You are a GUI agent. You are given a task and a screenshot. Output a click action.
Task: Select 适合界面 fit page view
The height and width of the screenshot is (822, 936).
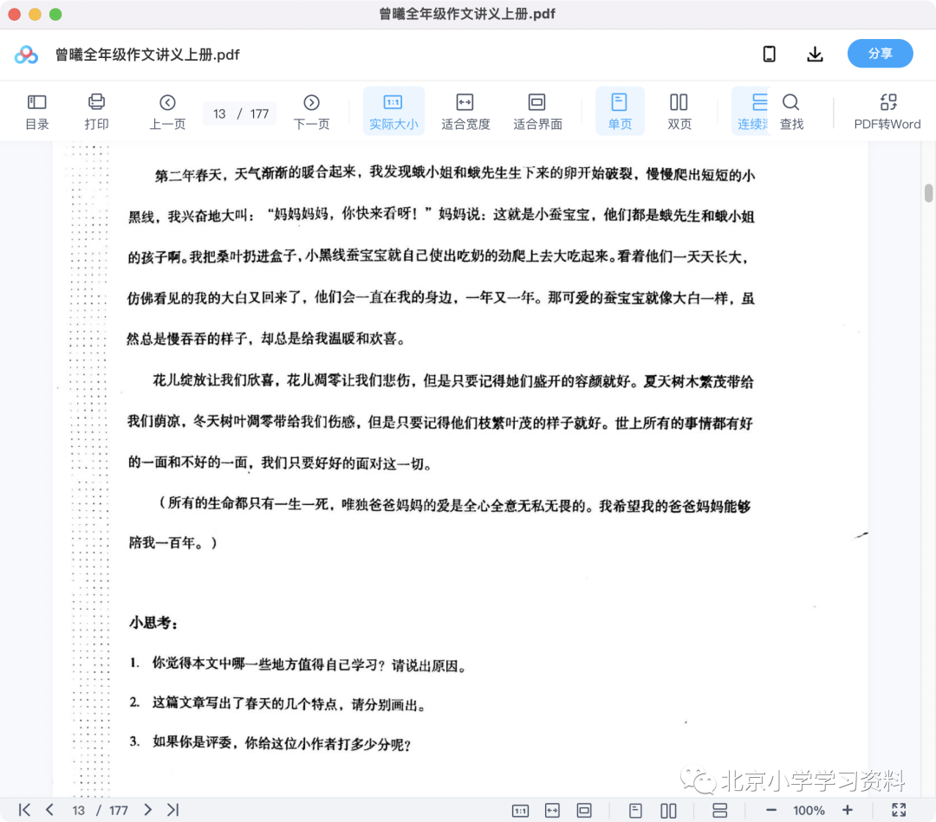(x=537, y=111)
